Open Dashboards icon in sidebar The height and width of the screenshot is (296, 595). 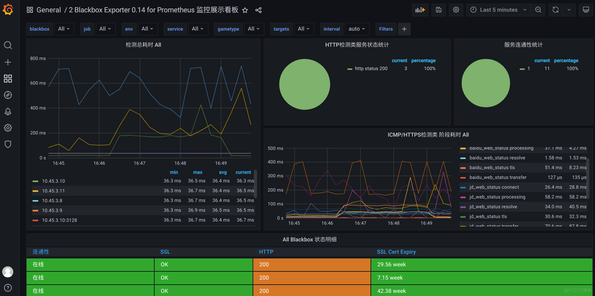pyautogui.click(x=8, y=79)
